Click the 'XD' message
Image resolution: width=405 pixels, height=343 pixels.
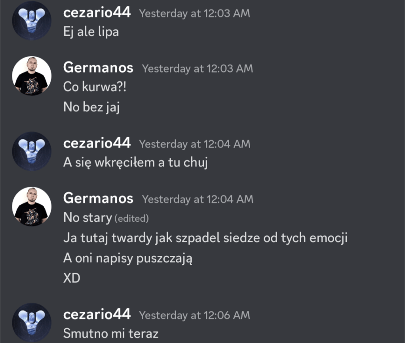[72, 278]
